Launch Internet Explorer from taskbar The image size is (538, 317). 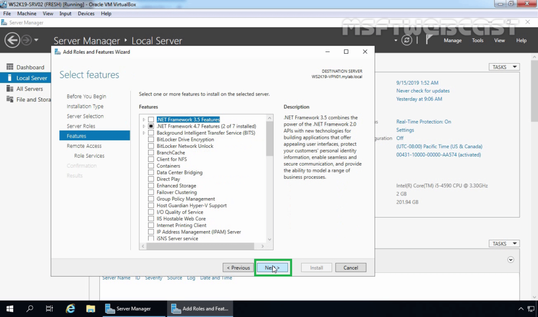(70, 309)
